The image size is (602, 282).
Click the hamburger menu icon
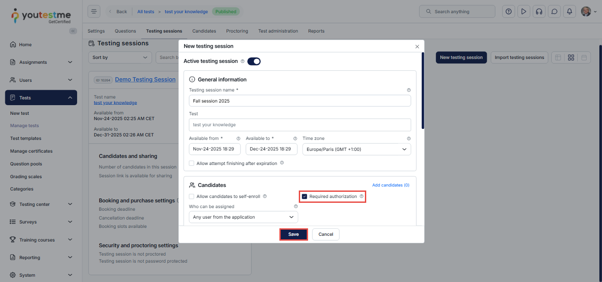(x=94, y=11)
